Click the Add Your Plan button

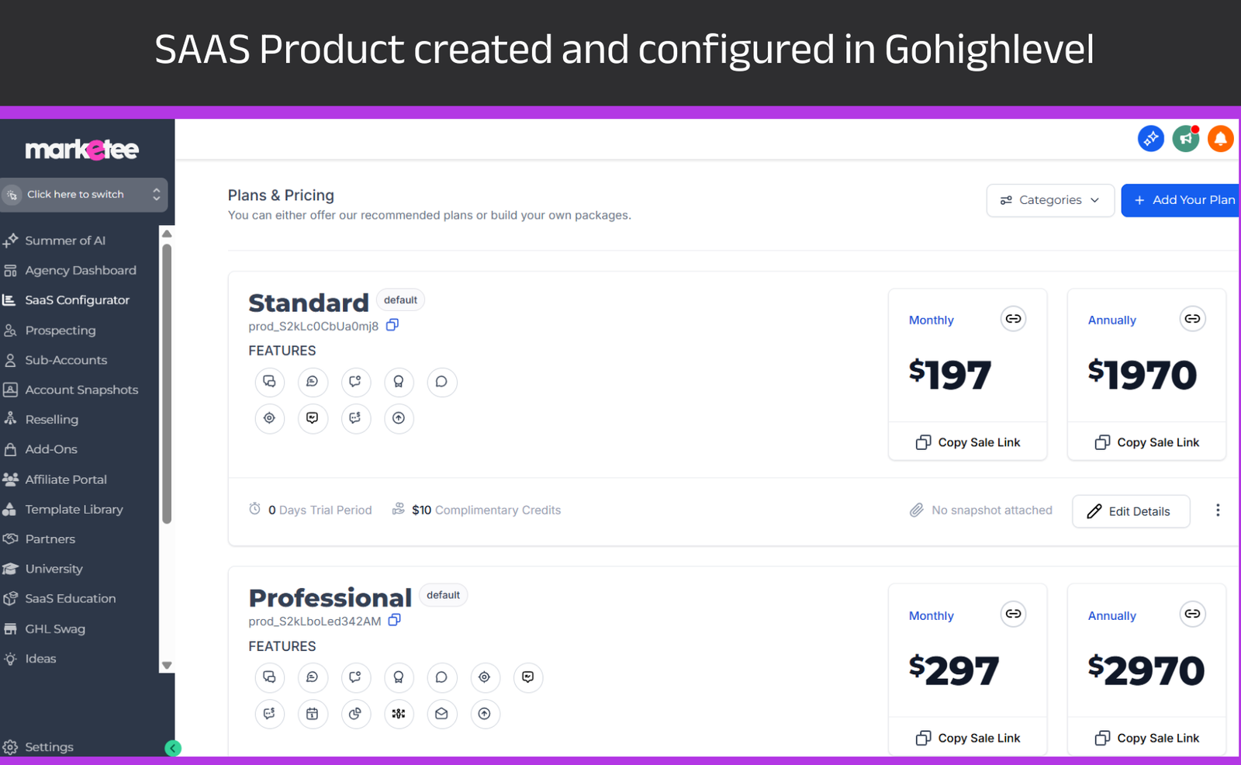tap(1183, 200)
